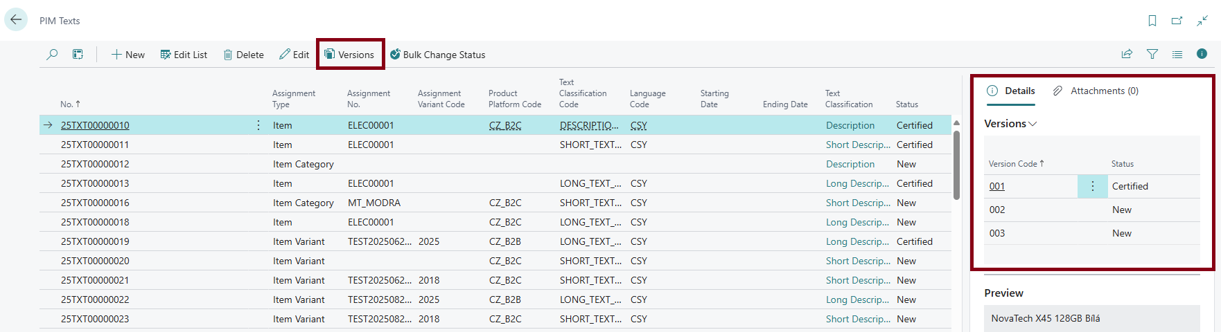Click the Ending Date column header
Screen dimensions: 1221x332
pyautogui.click(x=785, y=104)
